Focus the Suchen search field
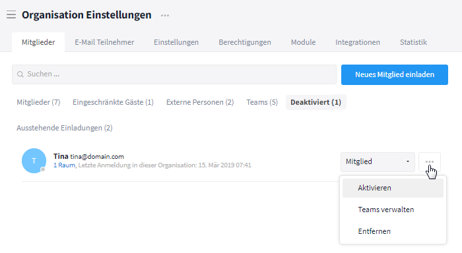 [174, 74]
